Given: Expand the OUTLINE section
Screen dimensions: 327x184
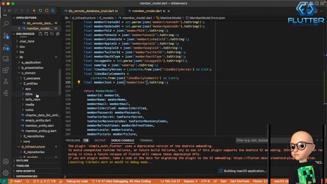Looking at the screenshot, I should click(x=22, y=160).
